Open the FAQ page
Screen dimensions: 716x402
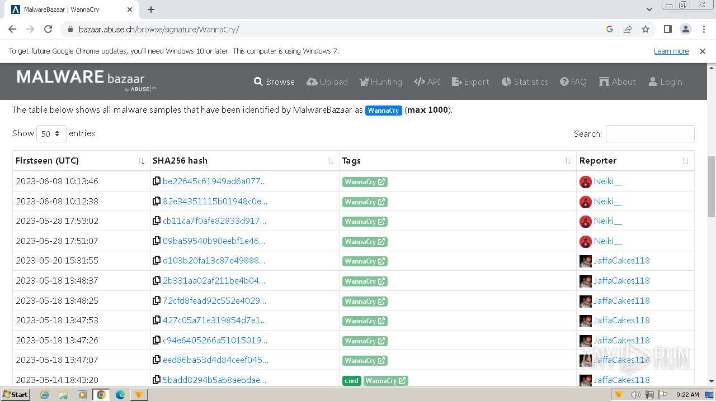[573, 82]
